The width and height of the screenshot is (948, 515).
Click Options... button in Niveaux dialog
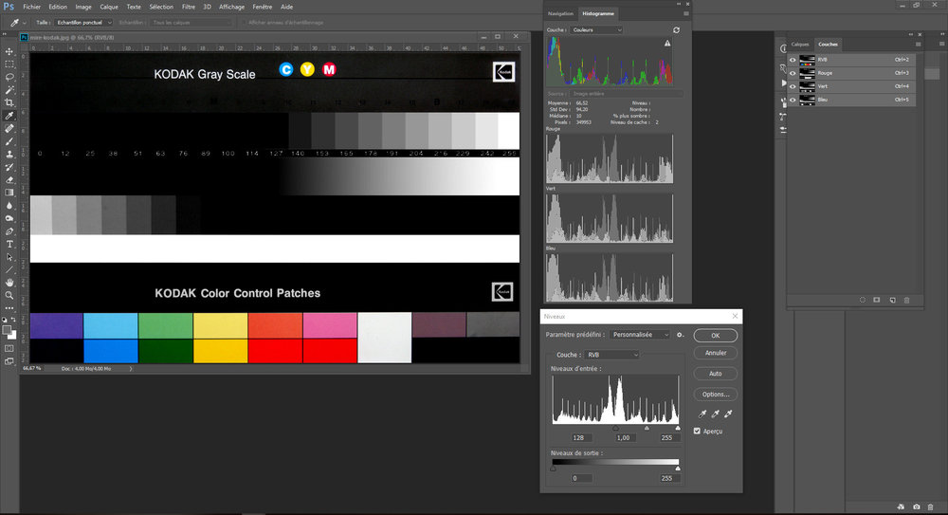(715, 394)
